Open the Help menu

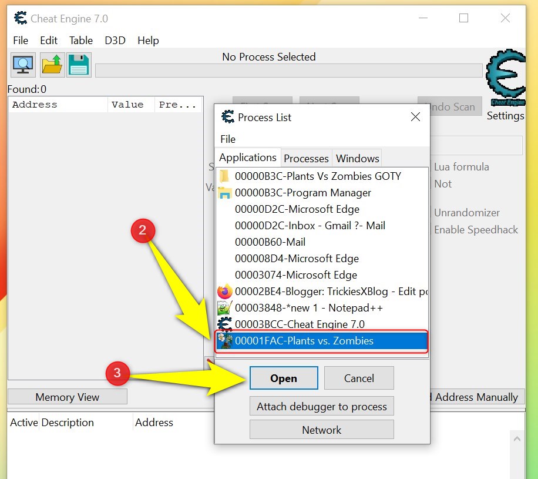click(x=148, y=41)
